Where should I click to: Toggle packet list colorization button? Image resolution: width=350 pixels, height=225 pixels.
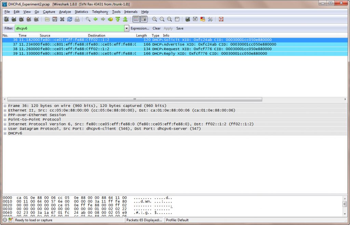coord(136,19)
